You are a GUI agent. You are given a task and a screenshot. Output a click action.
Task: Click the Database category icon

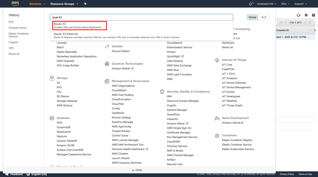(x=52, y=118)
